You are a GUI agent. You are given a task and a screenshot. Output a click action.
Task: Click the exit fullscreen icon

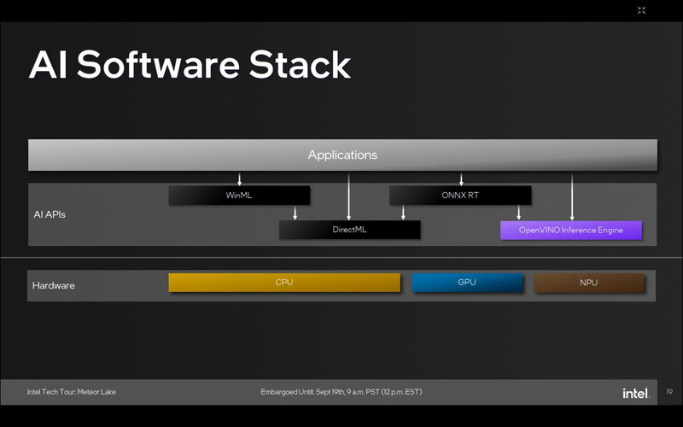(x=642, y=10)
